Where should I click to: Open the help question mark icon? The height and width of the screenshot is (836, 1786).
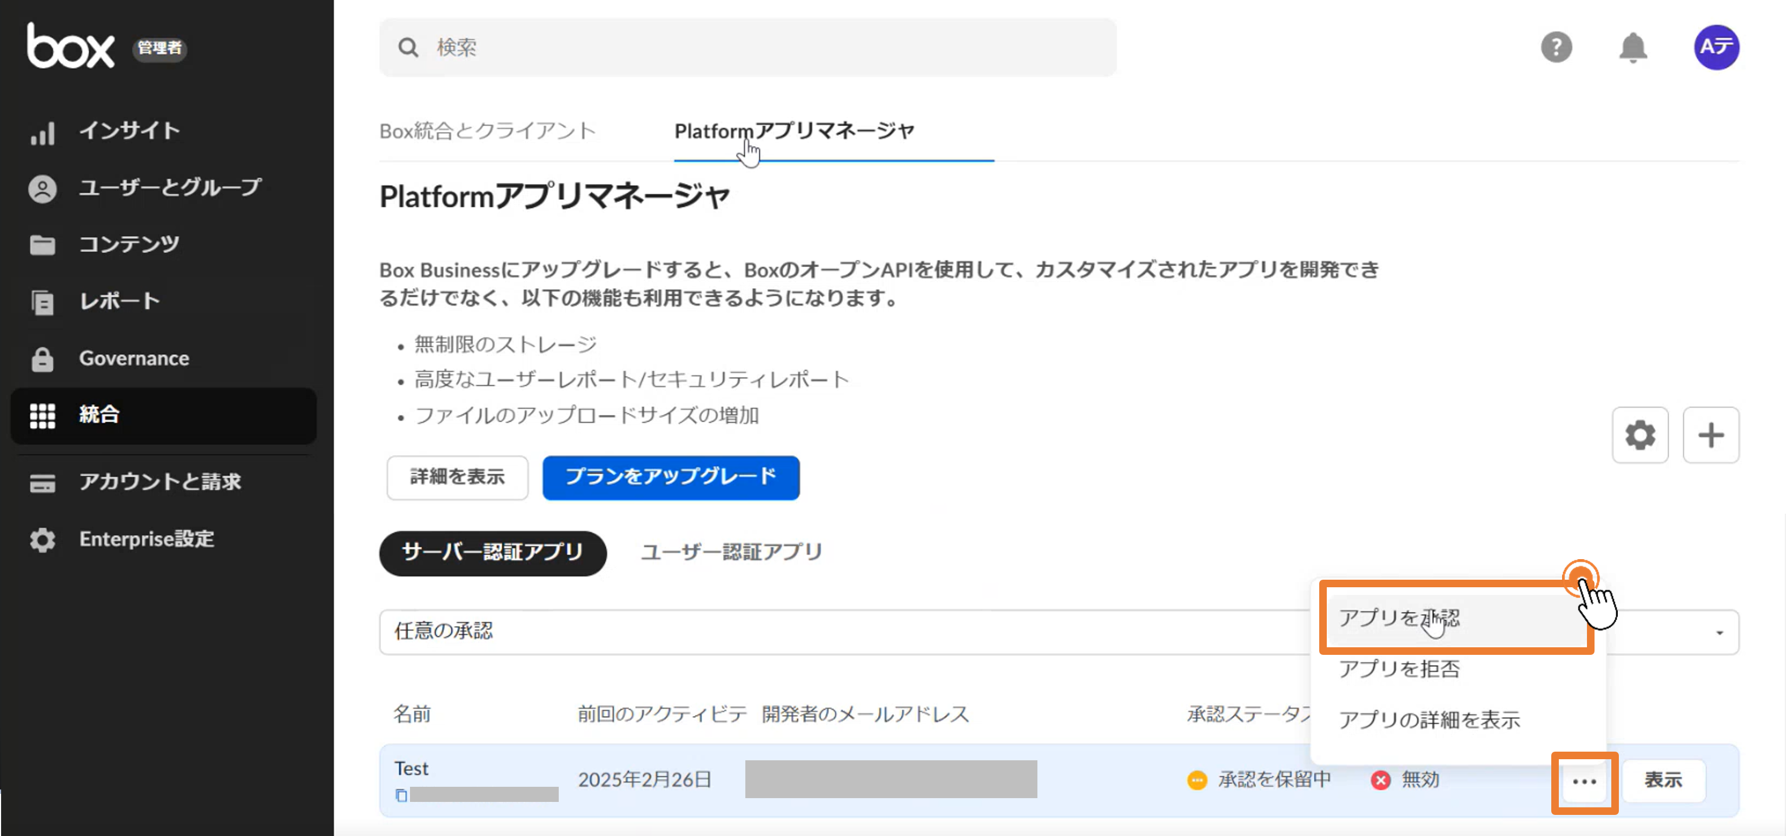pyautogui.click(x=1556, y=47)
